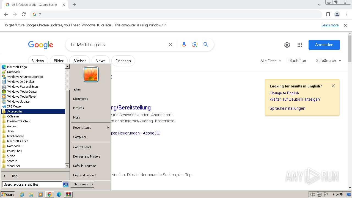Expand the CCleaner folder
This screenshot has width=352, height=198.
tap(33, 116)
